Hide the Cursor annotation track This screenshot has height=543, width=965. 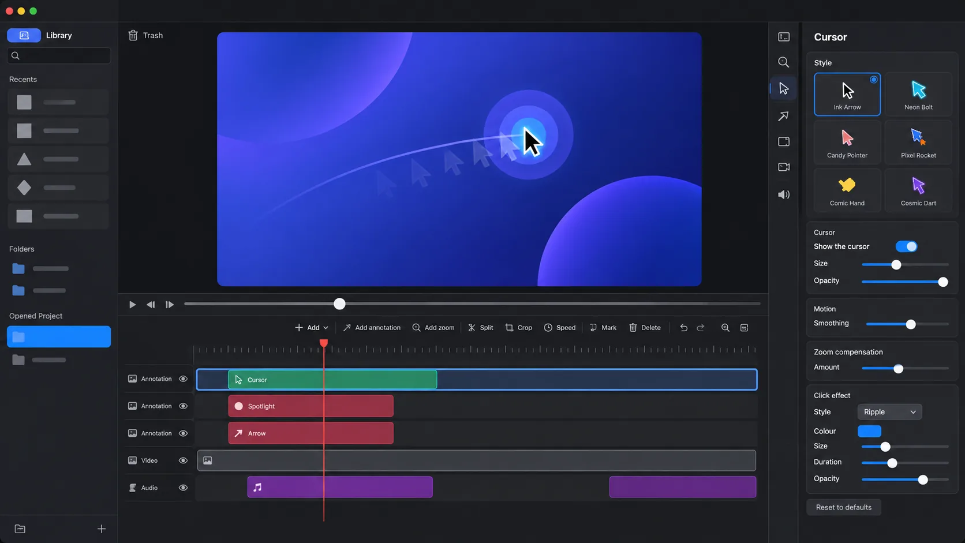(183, 379)
